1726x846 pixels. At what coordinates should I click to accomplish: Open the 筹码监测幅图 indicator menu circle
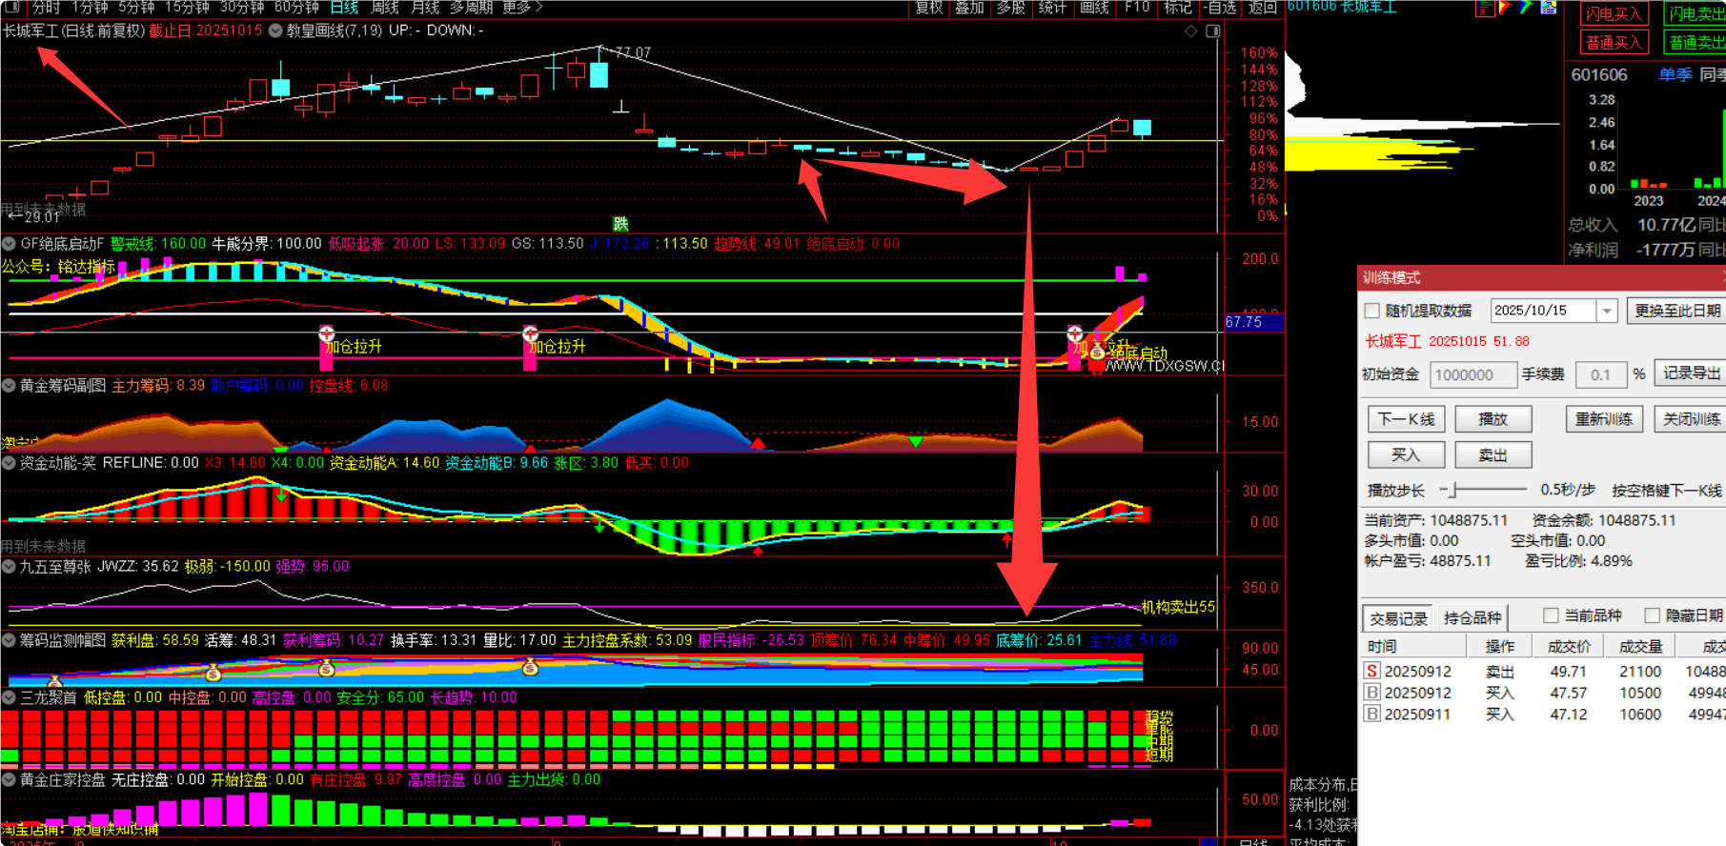click(x=9, y=641)
